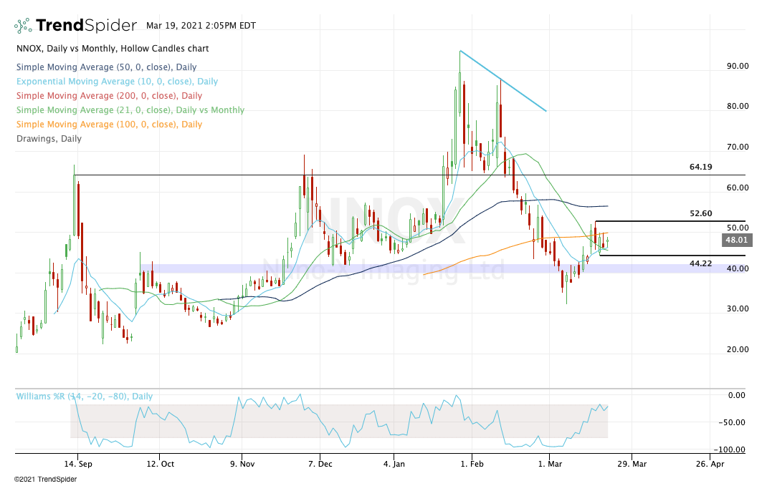Click the 64.19 resistance level label
Screen dimensions: 767x486
[700, 167]
